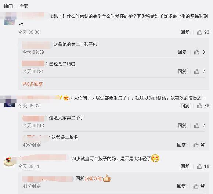Open avatar of the 09:32 commenter
The image size is (213, 194).
[9, 101]
